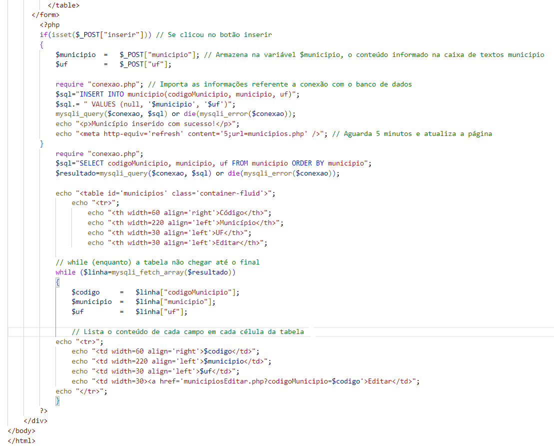Click the highlighted opening brace below while
The image size is (554, 446).
(57, 282)
